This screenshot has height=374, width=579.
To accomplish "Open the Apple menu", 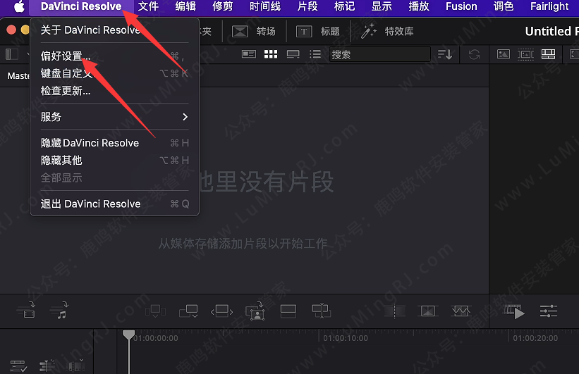I will pos(19,6).
